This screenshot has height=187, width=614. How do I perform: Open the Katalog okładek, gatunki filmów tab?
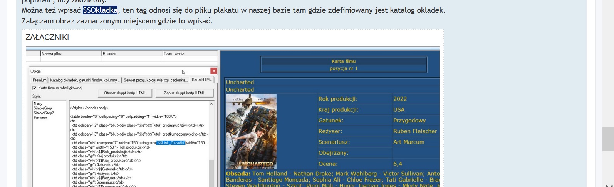point(85,80)
